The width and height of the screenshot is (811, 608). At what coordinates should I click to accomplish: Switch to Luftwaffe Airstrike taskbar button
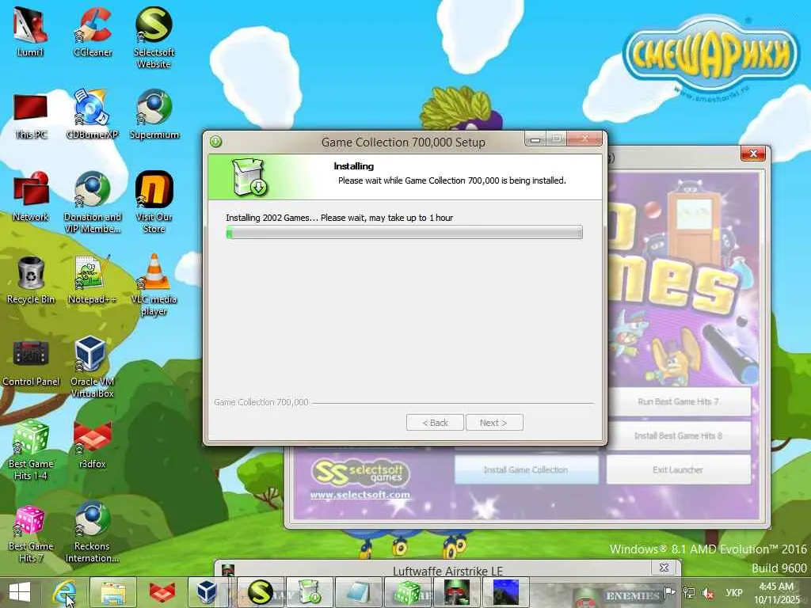456,592
